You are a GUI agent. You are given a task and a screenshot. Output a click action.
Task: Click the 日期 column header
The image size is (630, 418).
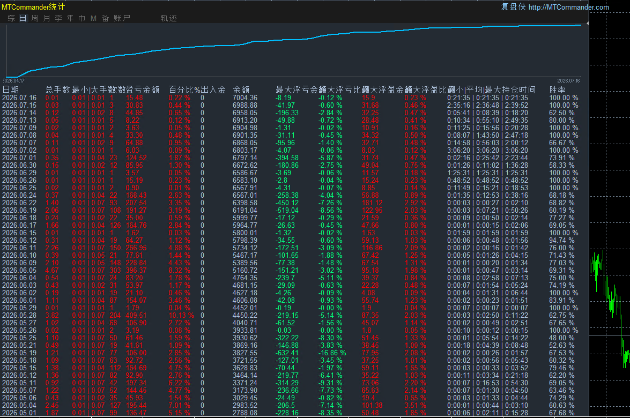[11, 89]
